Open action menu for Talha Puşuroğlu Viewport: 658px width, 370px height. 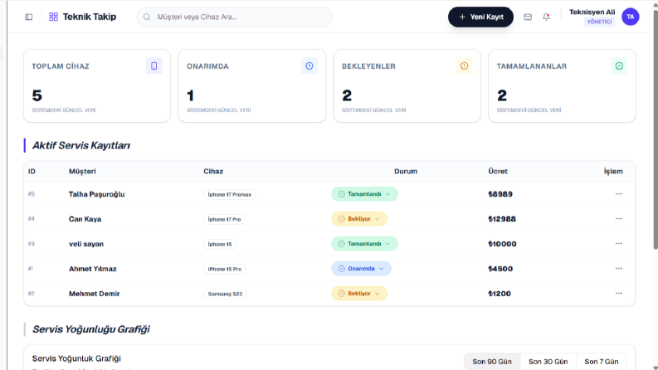[618, 194]
